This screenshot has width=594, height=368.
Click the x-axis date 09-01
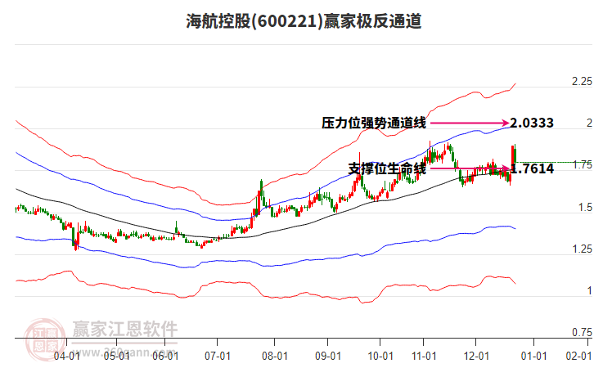tap(328, 356)
